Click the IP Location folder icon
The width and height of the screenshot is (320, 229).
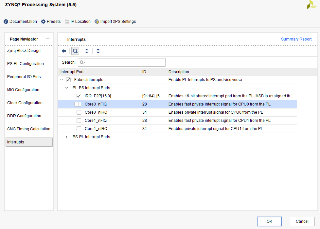tap(67, 22)
